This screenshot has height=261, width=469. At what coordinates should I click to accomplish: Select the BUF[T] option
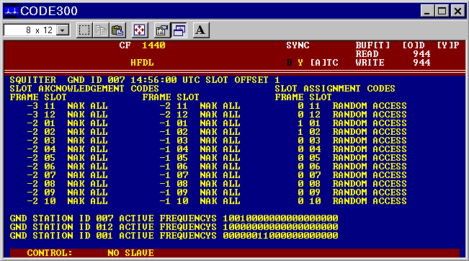click(x=372, y=45)
